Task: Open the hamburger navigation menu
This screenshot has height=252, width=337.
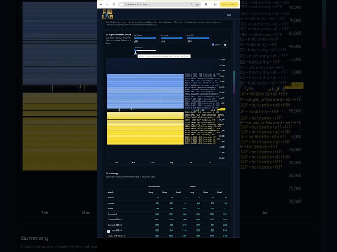Action: (229, 14)
